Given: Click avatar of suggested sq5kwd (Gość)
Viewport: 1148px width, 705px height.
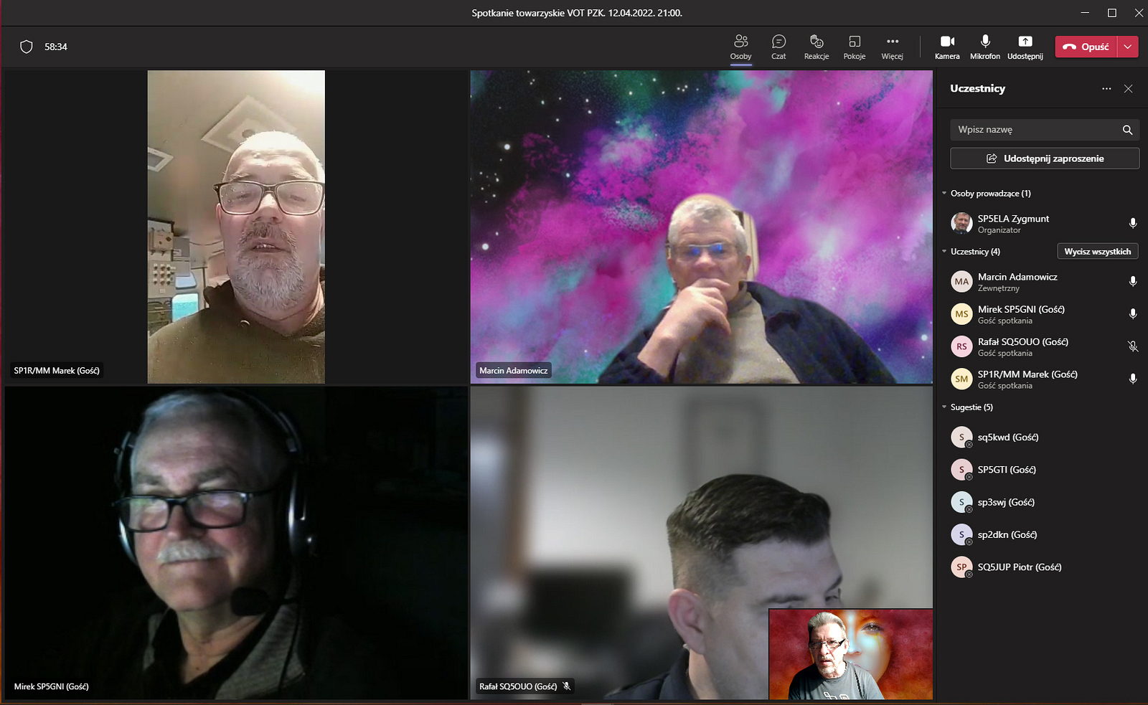Looking at the screenshot, I should click(961, 437).
